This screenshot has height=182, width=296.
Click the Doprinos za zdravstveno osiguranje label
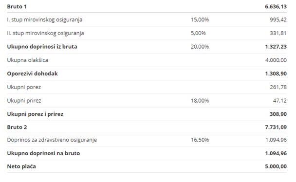(52, 140)
